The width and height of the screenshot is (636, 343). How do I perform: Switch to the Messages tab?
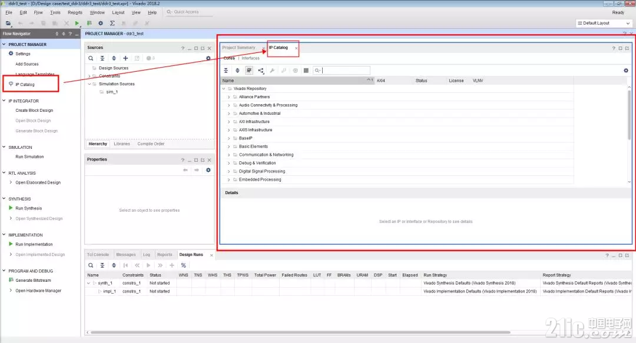(x=126, y=255)
